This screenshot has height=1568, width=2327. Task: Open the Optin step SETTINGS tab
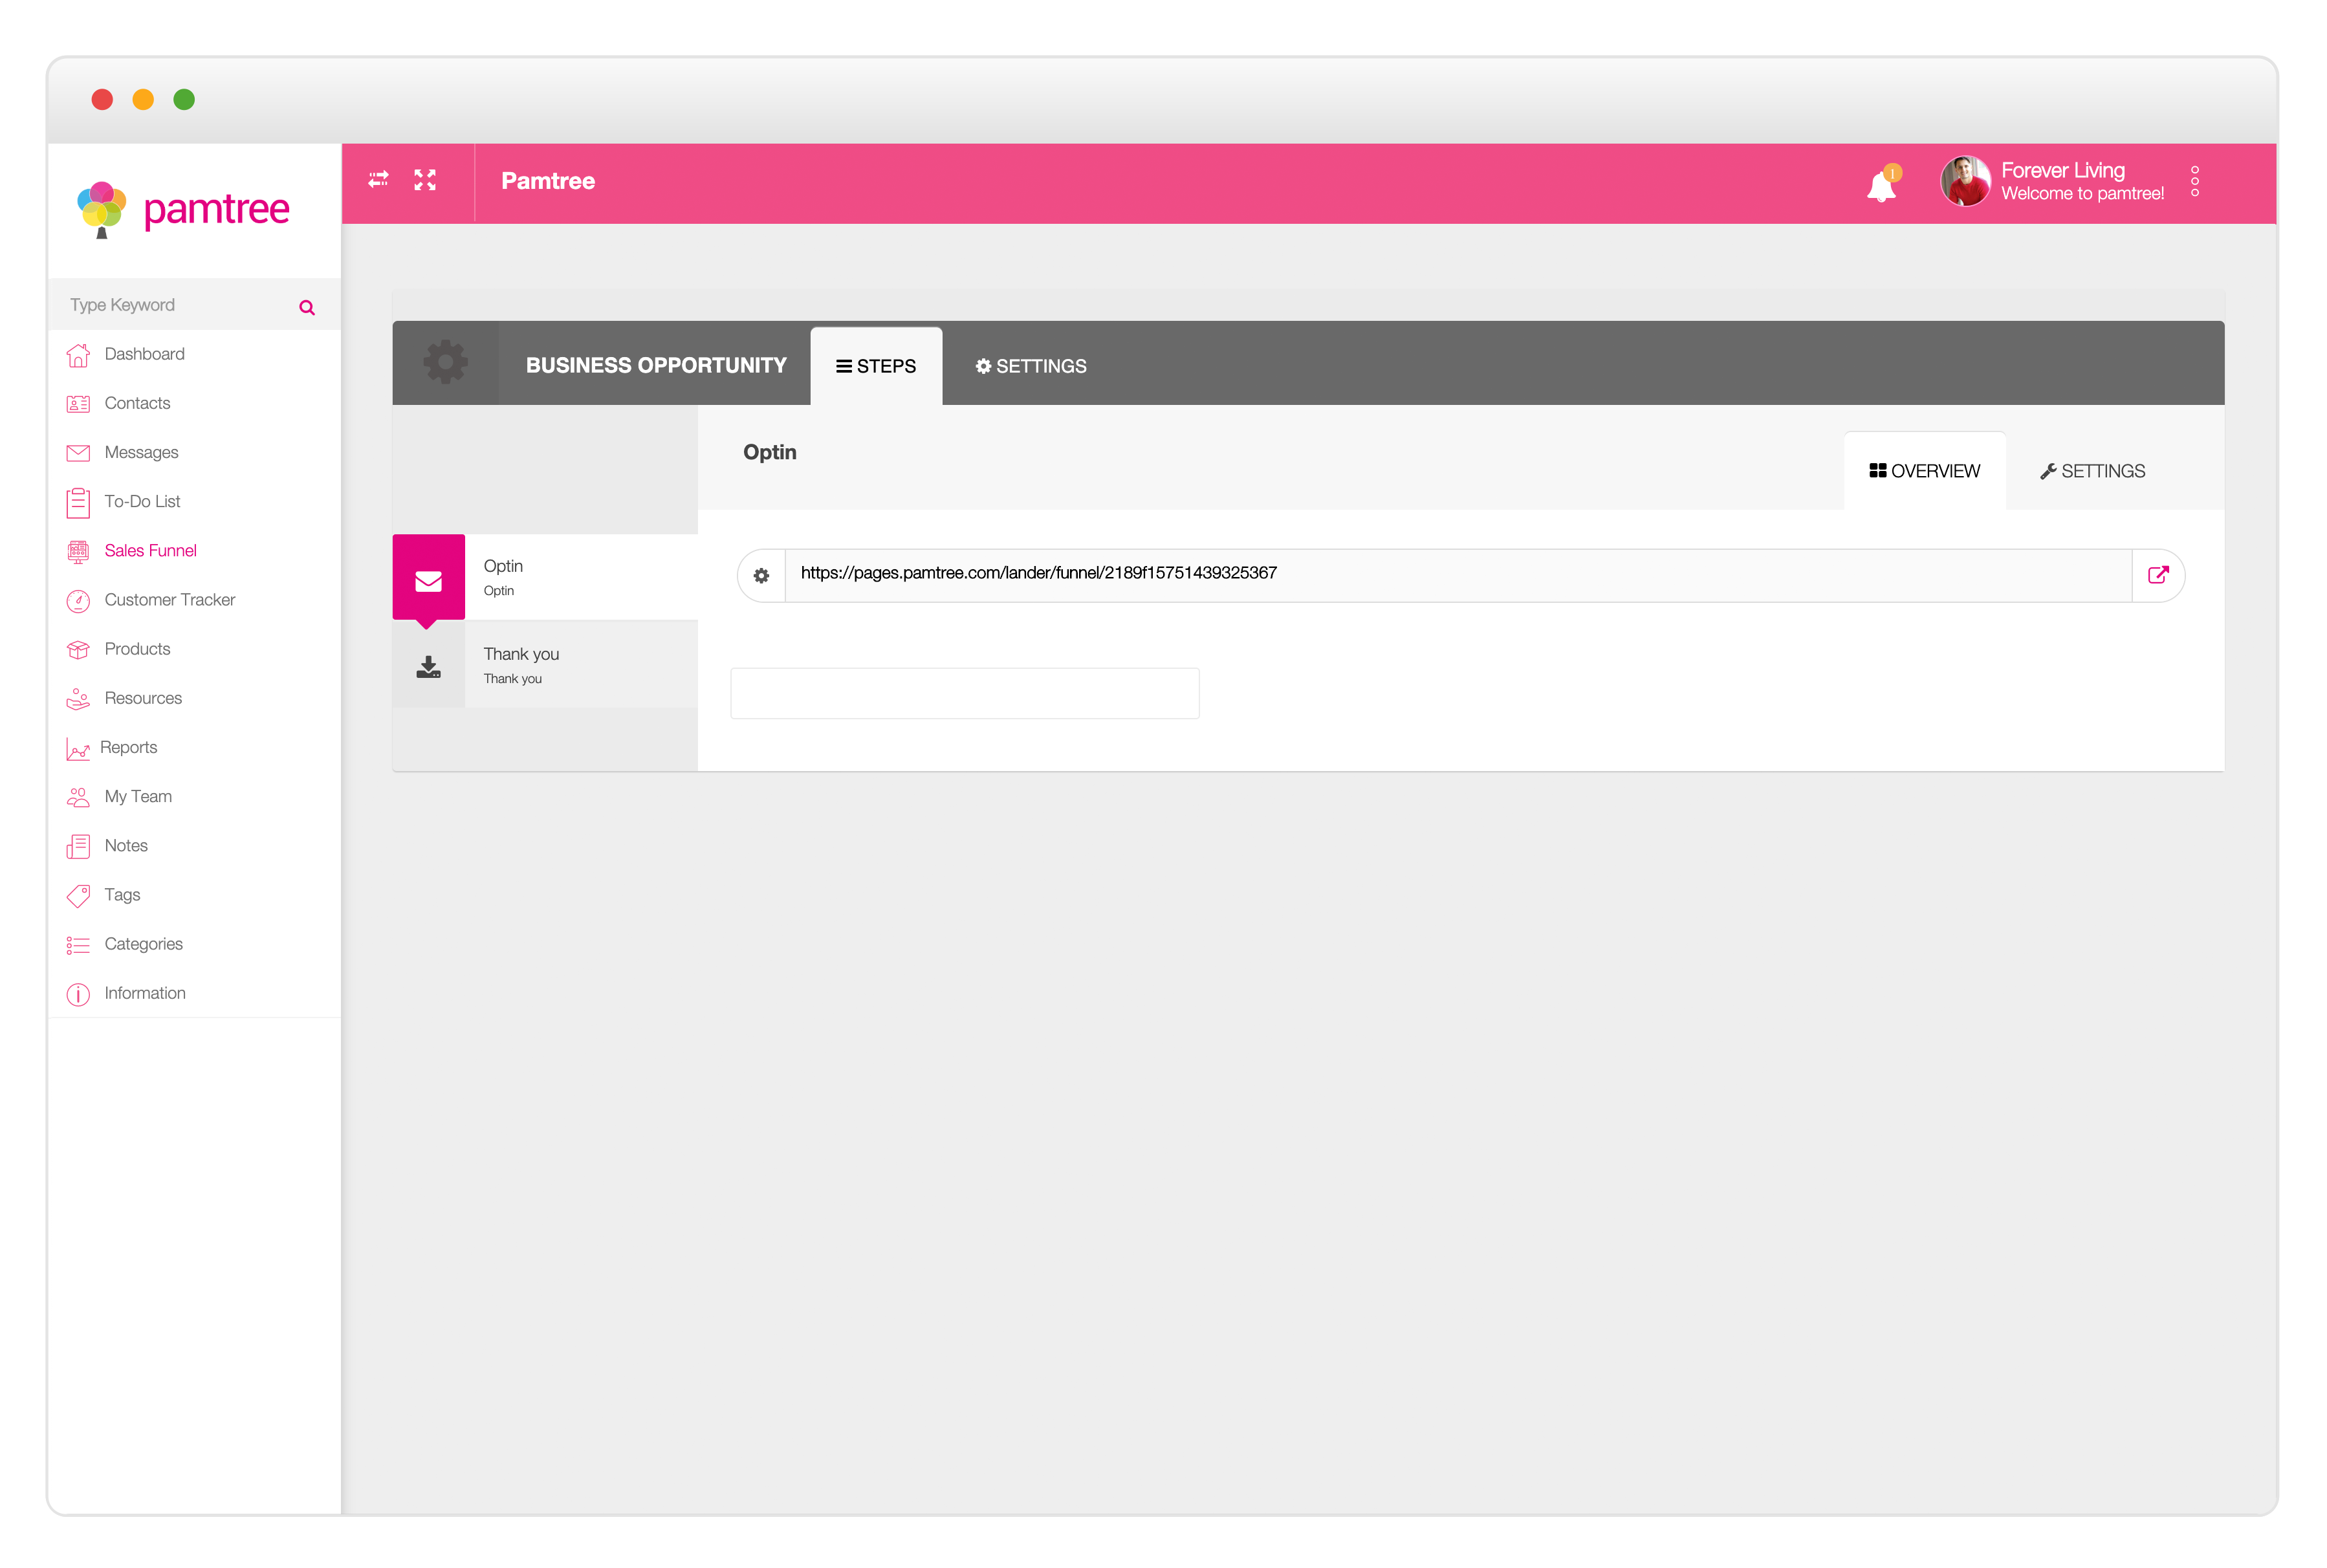(x=2093, y=471)
